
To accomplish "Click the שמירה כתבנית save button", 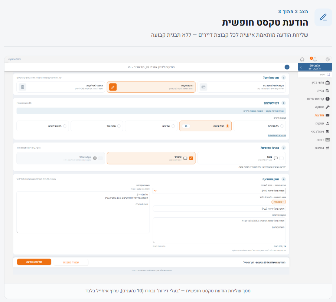I will [71, 262].
